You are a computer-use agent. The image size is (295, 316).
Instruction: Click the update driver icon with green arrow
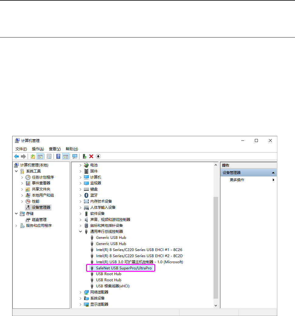(85, 156)
